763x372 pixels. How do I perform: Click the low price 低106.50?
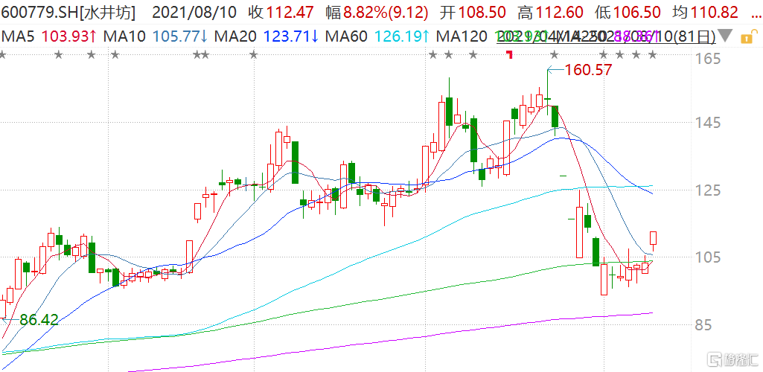pyautogui.click(x=628, y=13)
